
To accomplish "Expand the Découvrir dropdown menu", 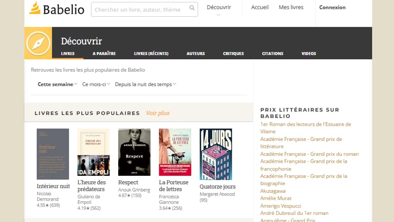I will 219,10.
